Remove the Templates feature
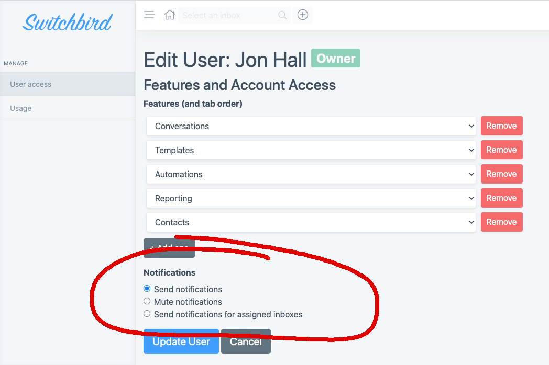Viewport: 549px width, 365px height. [501, 150]
